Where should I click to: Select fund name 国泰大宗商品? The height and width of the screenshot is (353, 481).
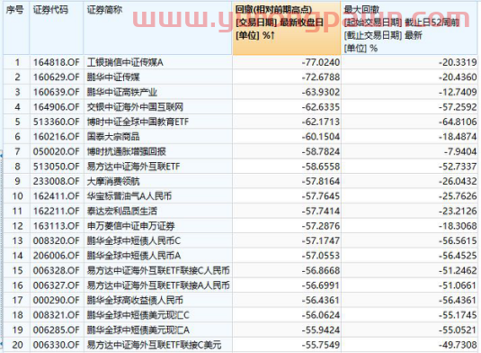(x=113, y=136)
